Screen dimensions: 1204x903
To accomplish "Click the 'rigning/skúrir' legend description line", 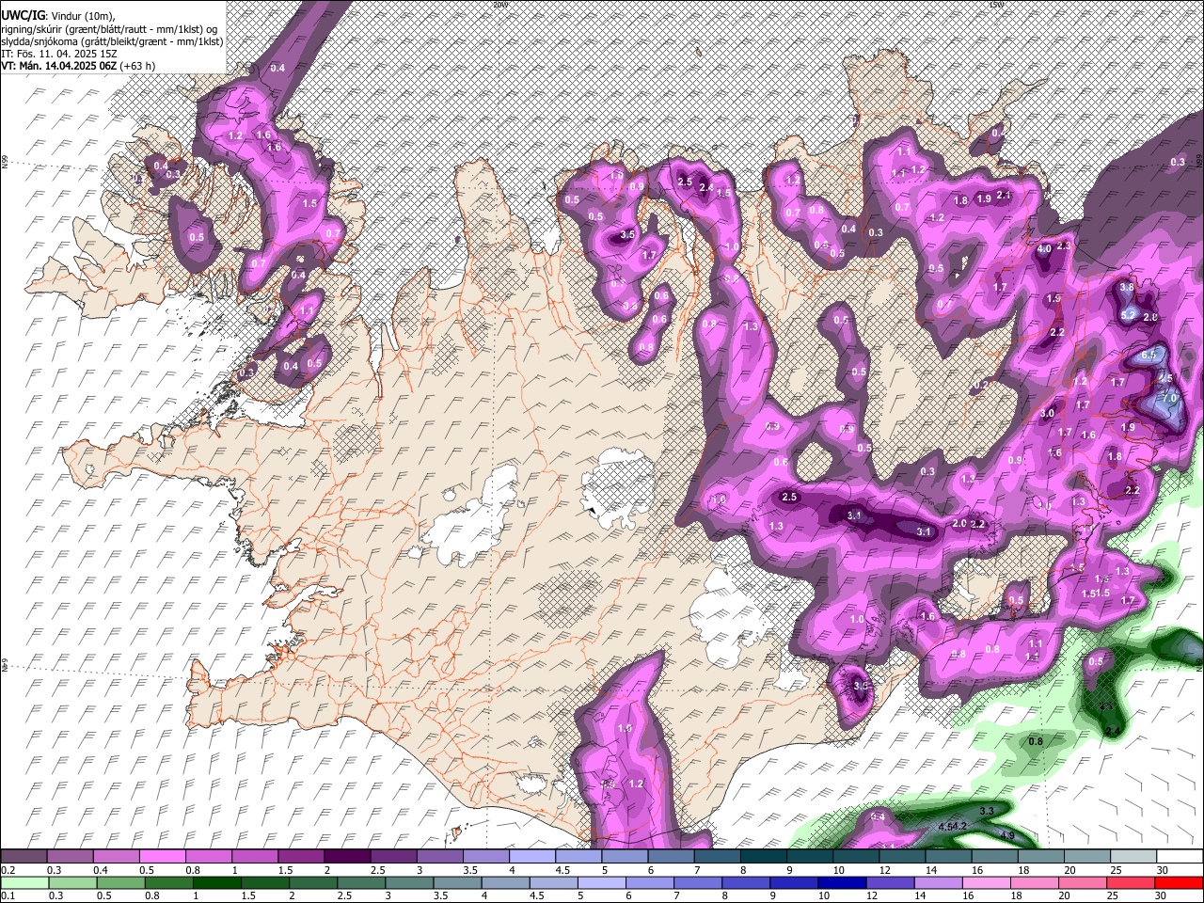I will pyautogui.click(x=110, y=28).
